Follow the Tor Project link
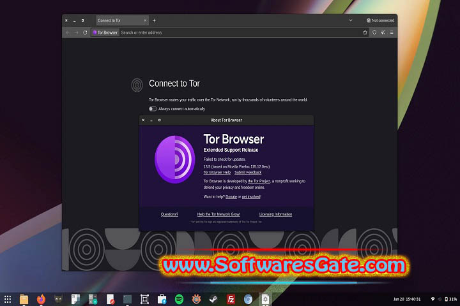Screen dimensions: 460x306 pos(259,181)
